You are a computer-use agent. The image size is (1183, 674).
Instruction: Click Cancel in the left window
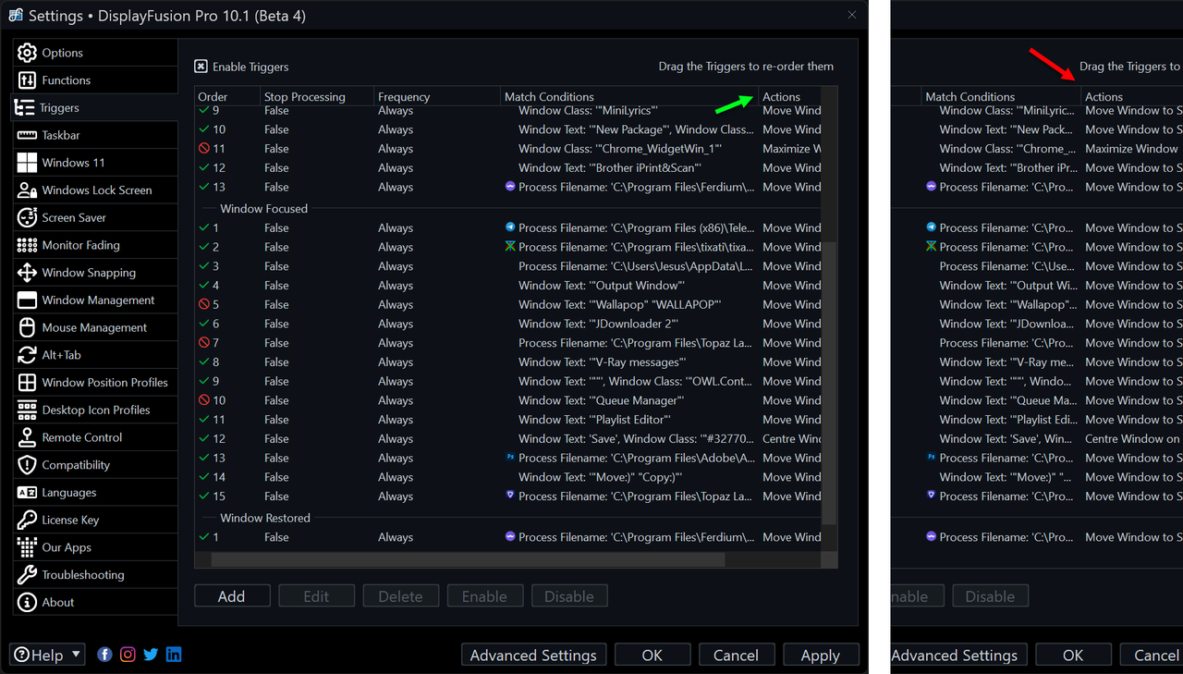(x=736, y=655)
